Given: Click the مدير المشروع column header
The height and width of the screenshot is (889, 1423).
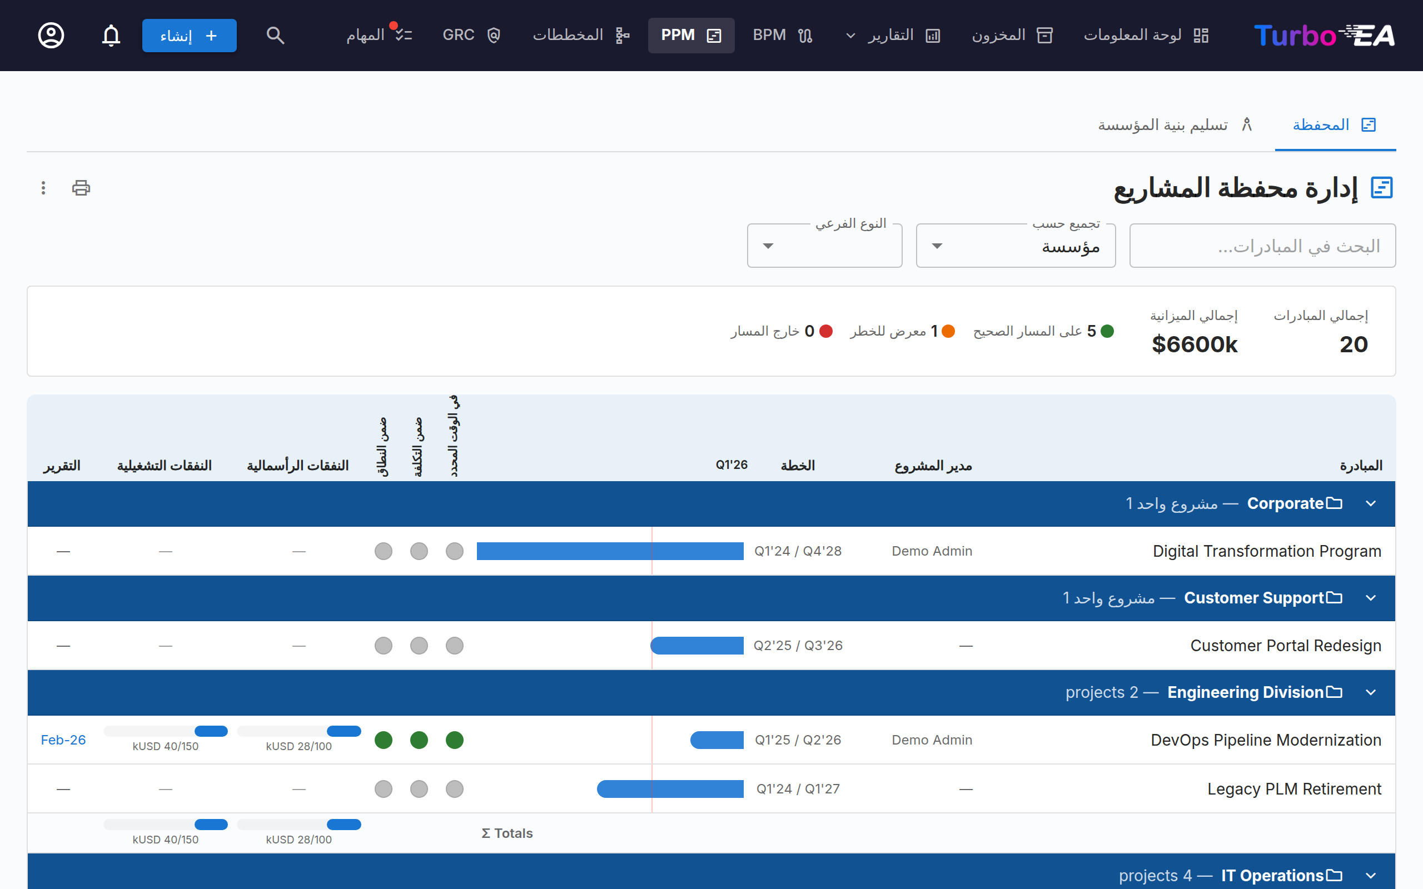Looking at the screenshot, I should coord(933,466).
